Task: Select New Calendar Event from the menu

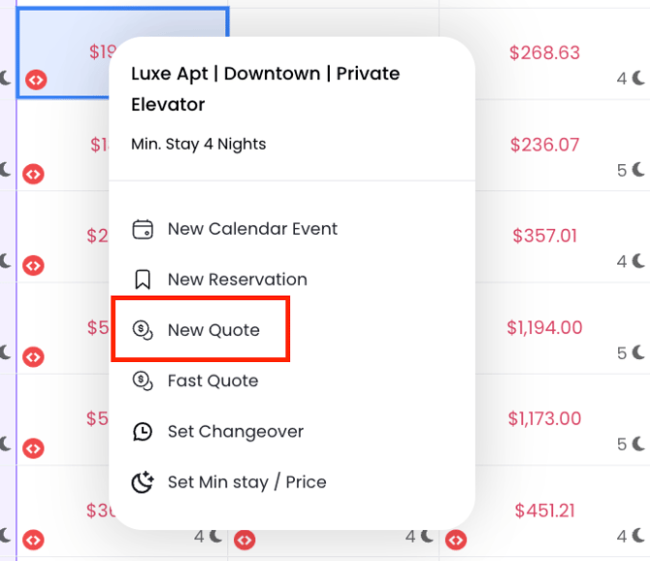Action: [x=252, y=229]
